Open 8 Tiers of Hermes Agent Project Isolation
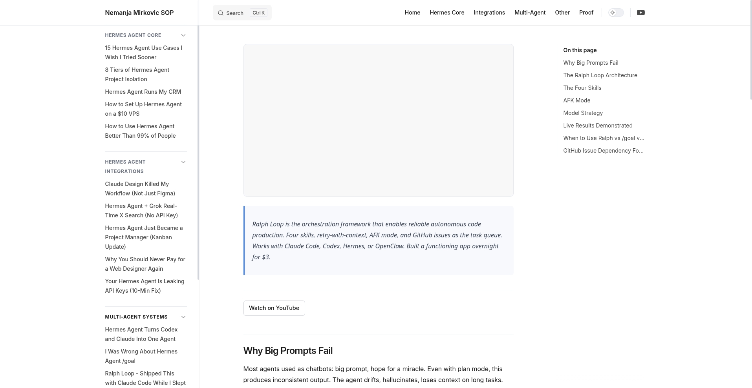Viewport: 752px width, 388px height. click(137, 75)
